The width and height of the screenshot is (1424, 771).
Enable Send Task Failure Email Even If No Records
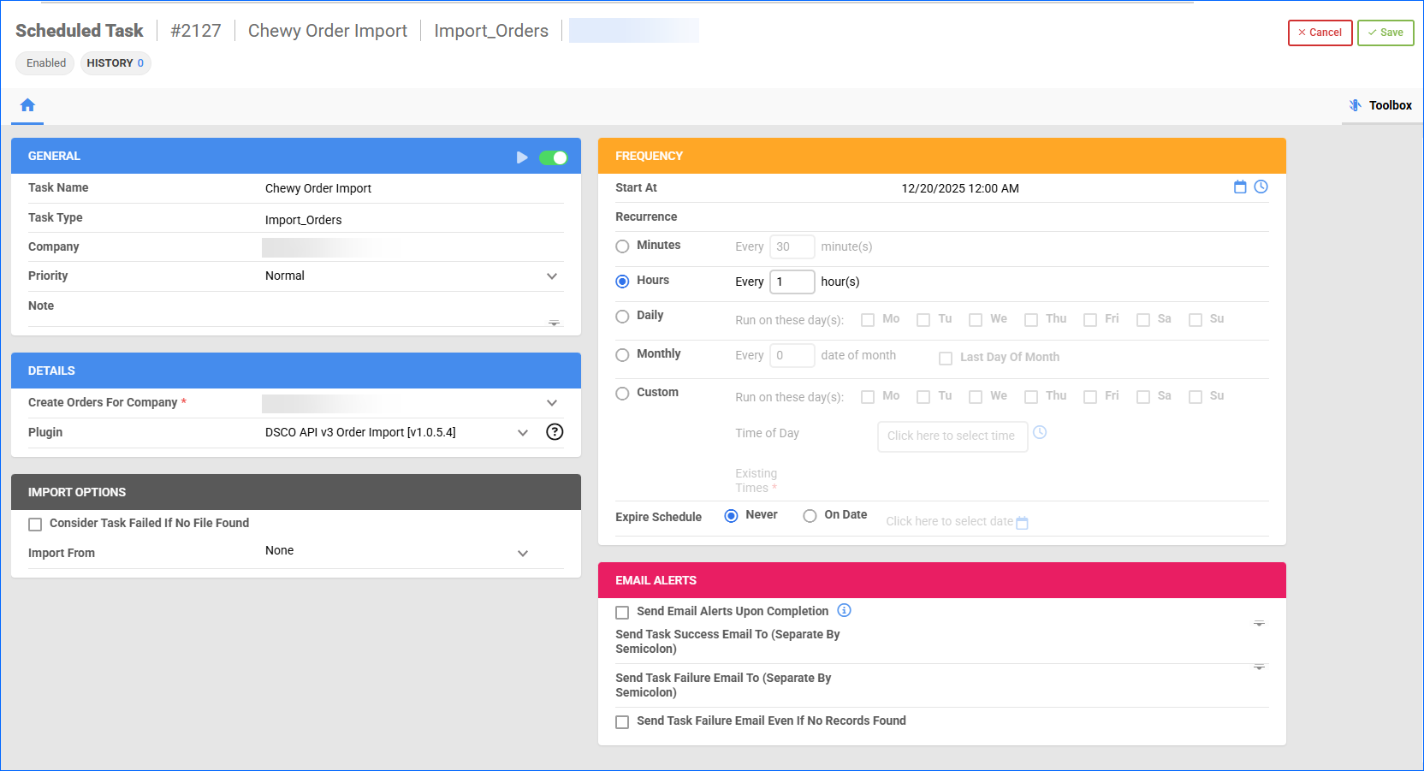pyautogui.click(x=622, y=722)
